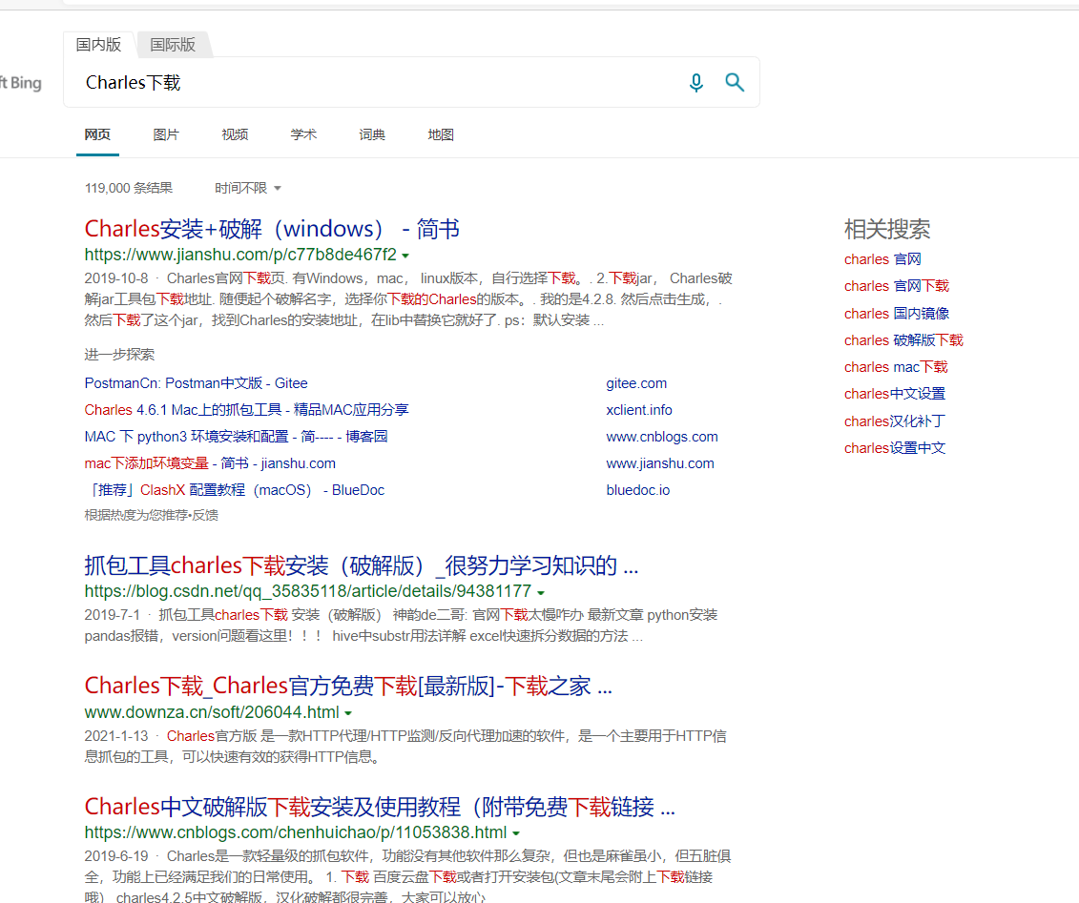The height and width of the screenshot is (903, 1079).
Task: Click the bluedoc.io domain link
Action: coord(638,490)
